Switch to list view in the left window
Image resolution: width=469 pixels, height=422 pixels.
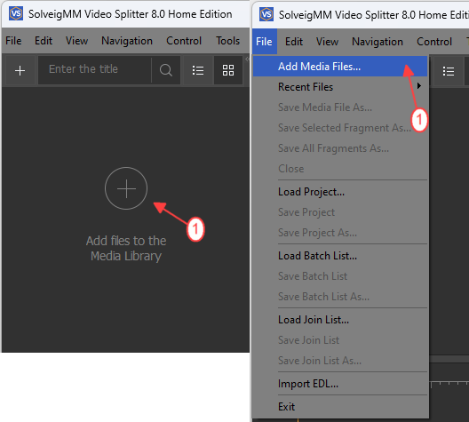point(198,70)
